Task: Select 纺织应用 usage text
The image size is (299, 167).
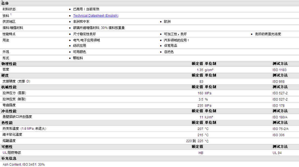Action: (79, 46)
